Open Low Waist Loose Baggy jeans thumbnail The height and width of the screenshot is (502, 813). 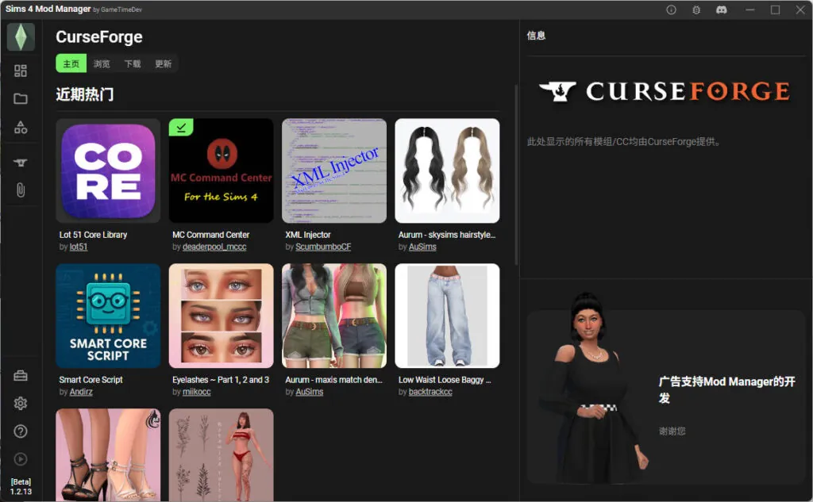[447, 316]
